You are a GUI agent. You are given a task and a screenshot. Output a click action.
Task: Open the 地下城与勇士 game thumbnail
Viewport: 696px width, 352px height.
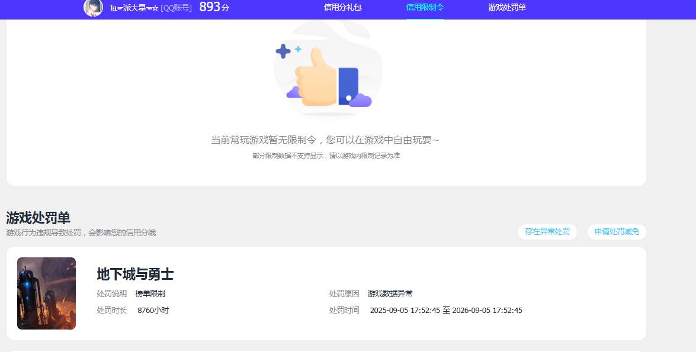(46, 293)
